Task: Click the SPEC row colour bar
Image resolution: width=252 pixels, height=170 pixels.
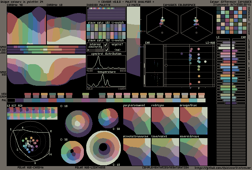Action: (x=46, y=47)
